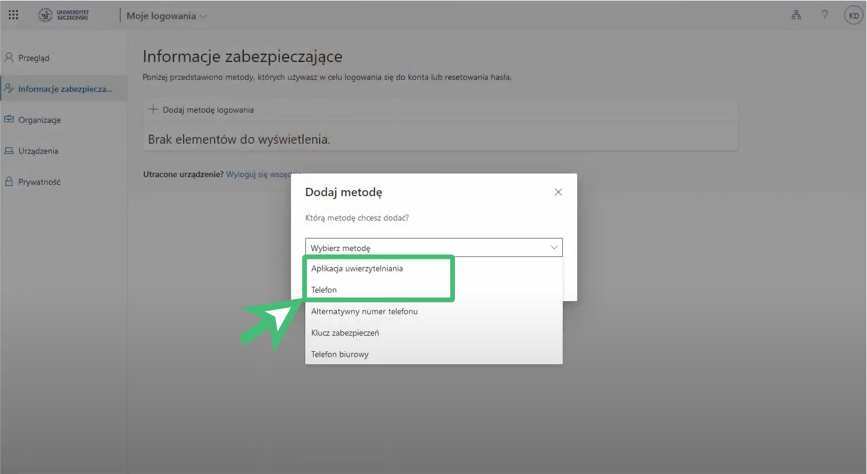This screenshot has width=867, height=474.
Task: Click the Wyloguj się wszędzie link
Action: (x=262, y=175)
